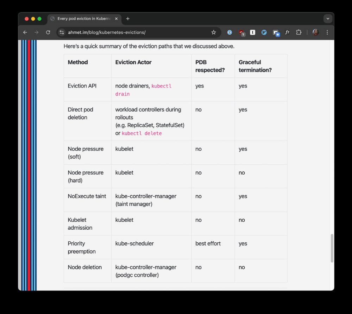This screenshot has height=314, width=352.
Task: Close the 'Every pod eviction' tab
Action: click(x=116, y=19)
